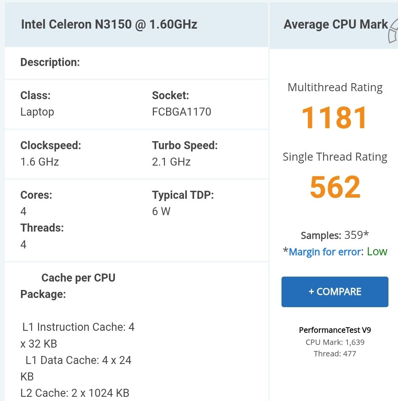Click the Intel Celeron N3150 title header

(x=109, y=25)
